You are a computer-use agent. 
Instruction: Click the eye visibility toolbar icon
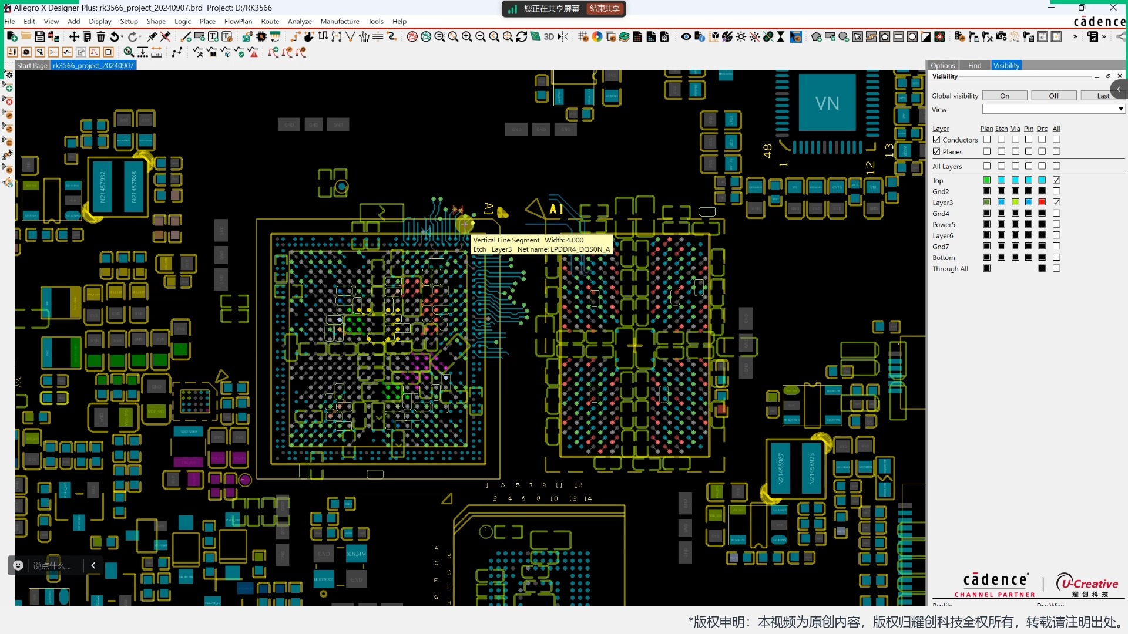686,36
